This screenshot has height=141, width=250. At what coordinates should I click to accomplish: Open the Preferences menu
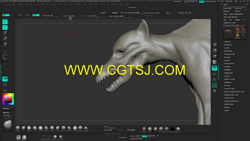pyautogui.click(x=77, y=4)
